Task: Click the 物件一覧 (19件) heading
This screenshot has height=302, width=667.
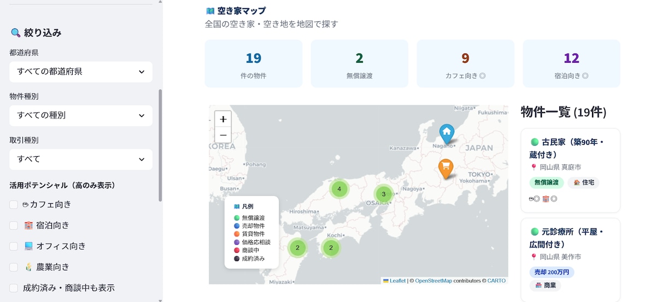Action: point(564,112)
